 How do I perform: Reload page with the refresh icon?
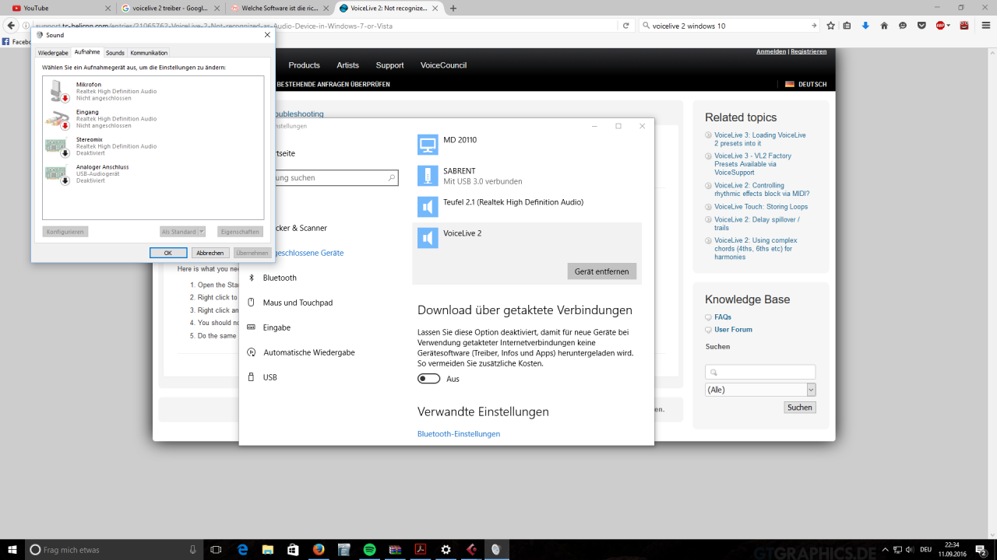[625, 26]
